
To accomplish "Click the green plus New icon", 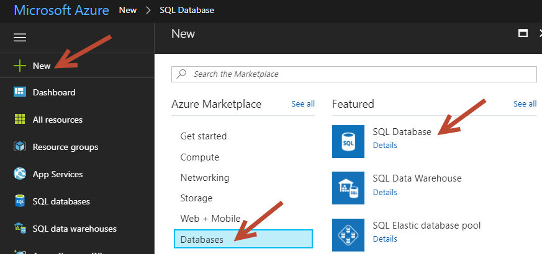I will pos(20,66).
